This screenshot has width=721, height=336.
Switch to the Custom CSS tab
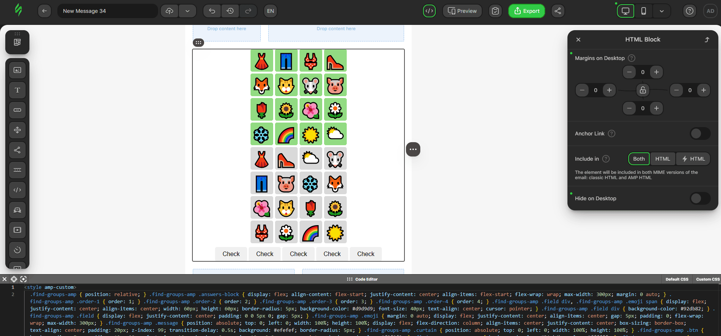tap(707, 279)
